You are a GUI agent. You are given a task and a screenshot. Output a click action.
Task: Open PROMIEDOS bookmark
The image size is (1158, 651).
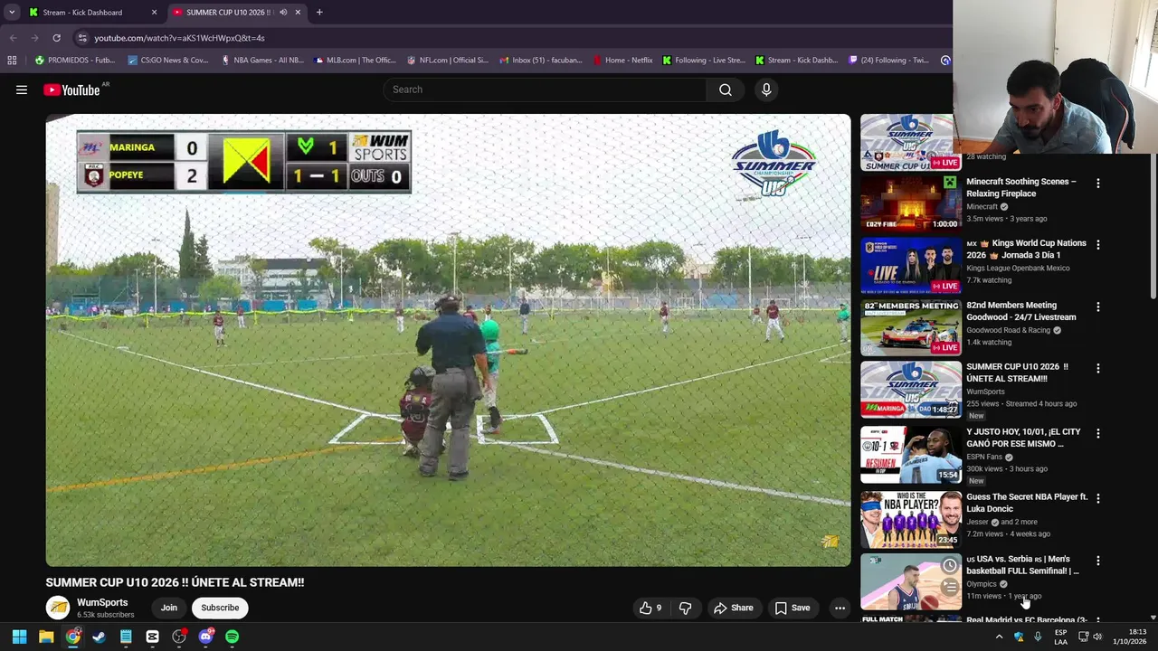point(76,61)
